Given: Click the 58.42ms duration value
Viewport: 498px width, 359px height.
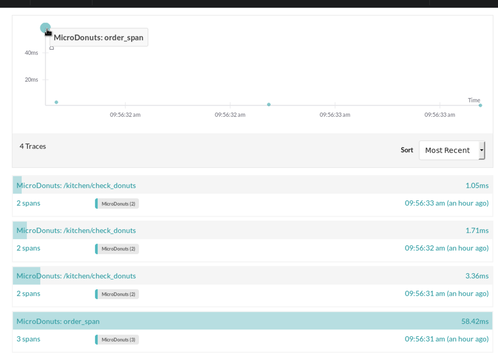Looking at the screenshot, I should (x=474, y=321).
